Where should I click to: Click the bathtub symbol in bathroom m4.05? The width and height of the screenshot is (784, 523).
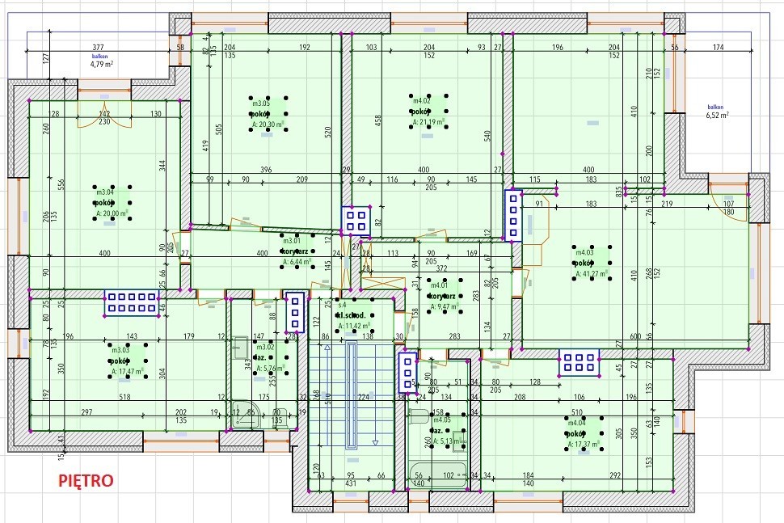436,473
